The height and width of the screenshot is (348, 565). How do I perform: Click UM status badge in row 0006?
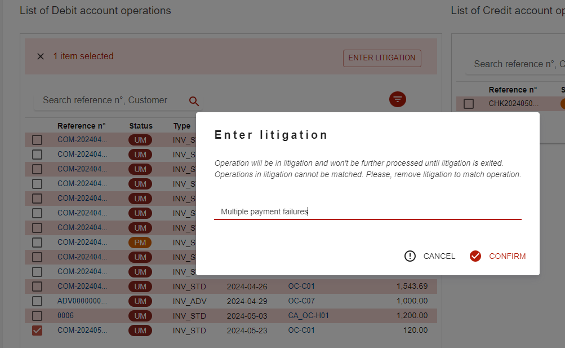coord(140,316)
